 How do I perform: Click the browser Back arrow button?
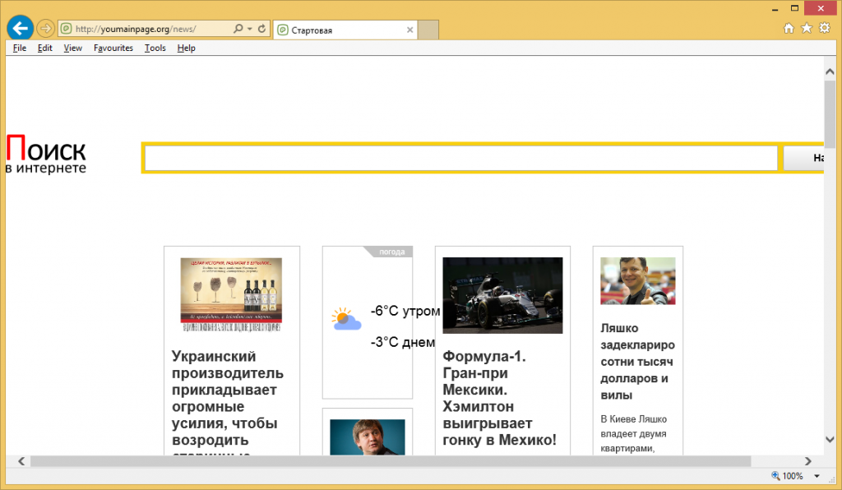(x=20, y=29)
